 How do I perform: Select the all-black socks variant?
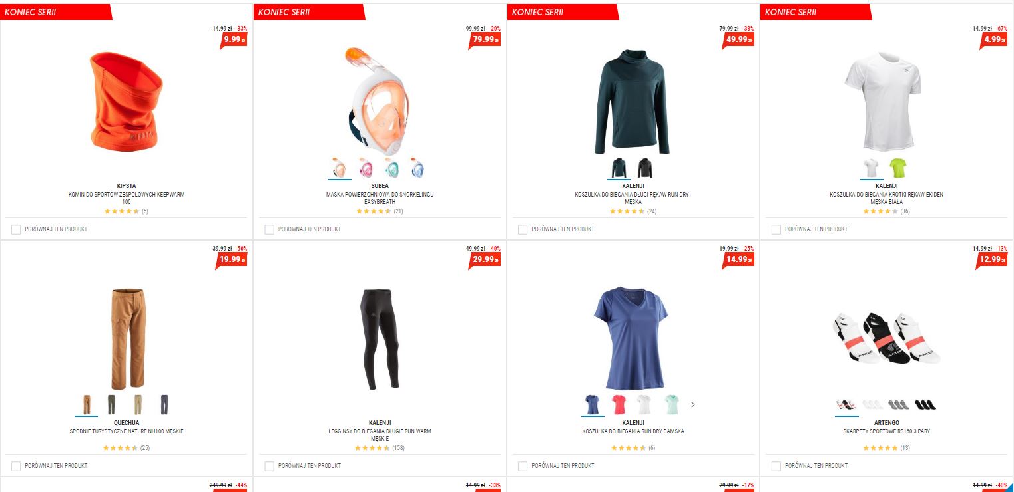(925, 404)
